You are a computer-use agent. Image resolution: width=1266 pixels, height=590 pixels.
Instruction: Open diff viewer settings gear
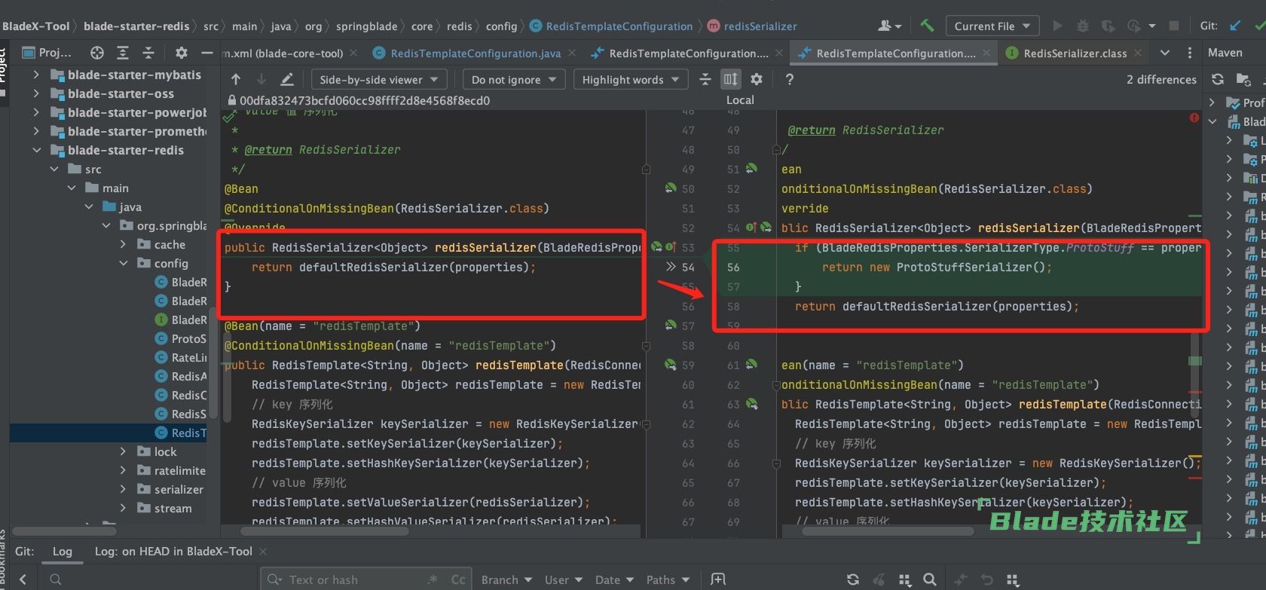click(757, 79)
